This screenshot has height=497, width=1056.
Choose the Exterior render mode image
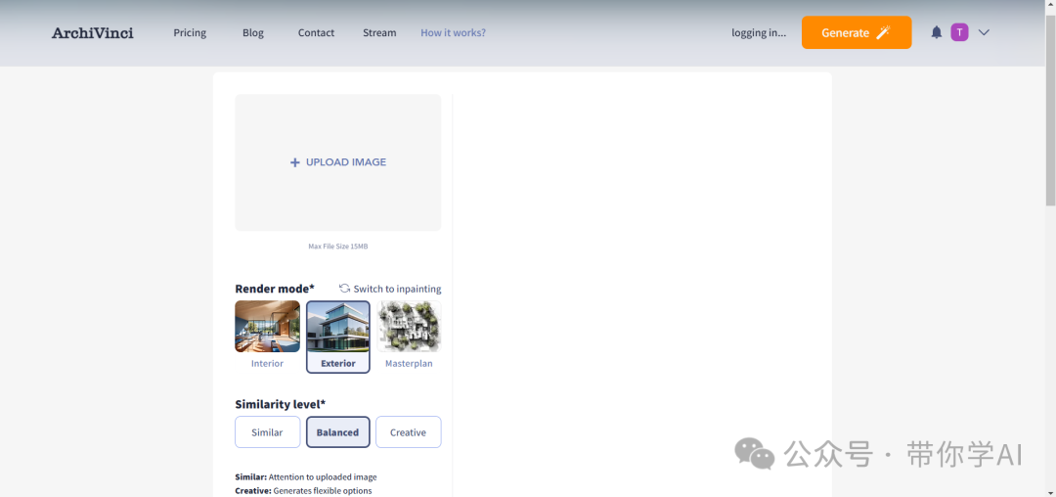click(338, 327)
